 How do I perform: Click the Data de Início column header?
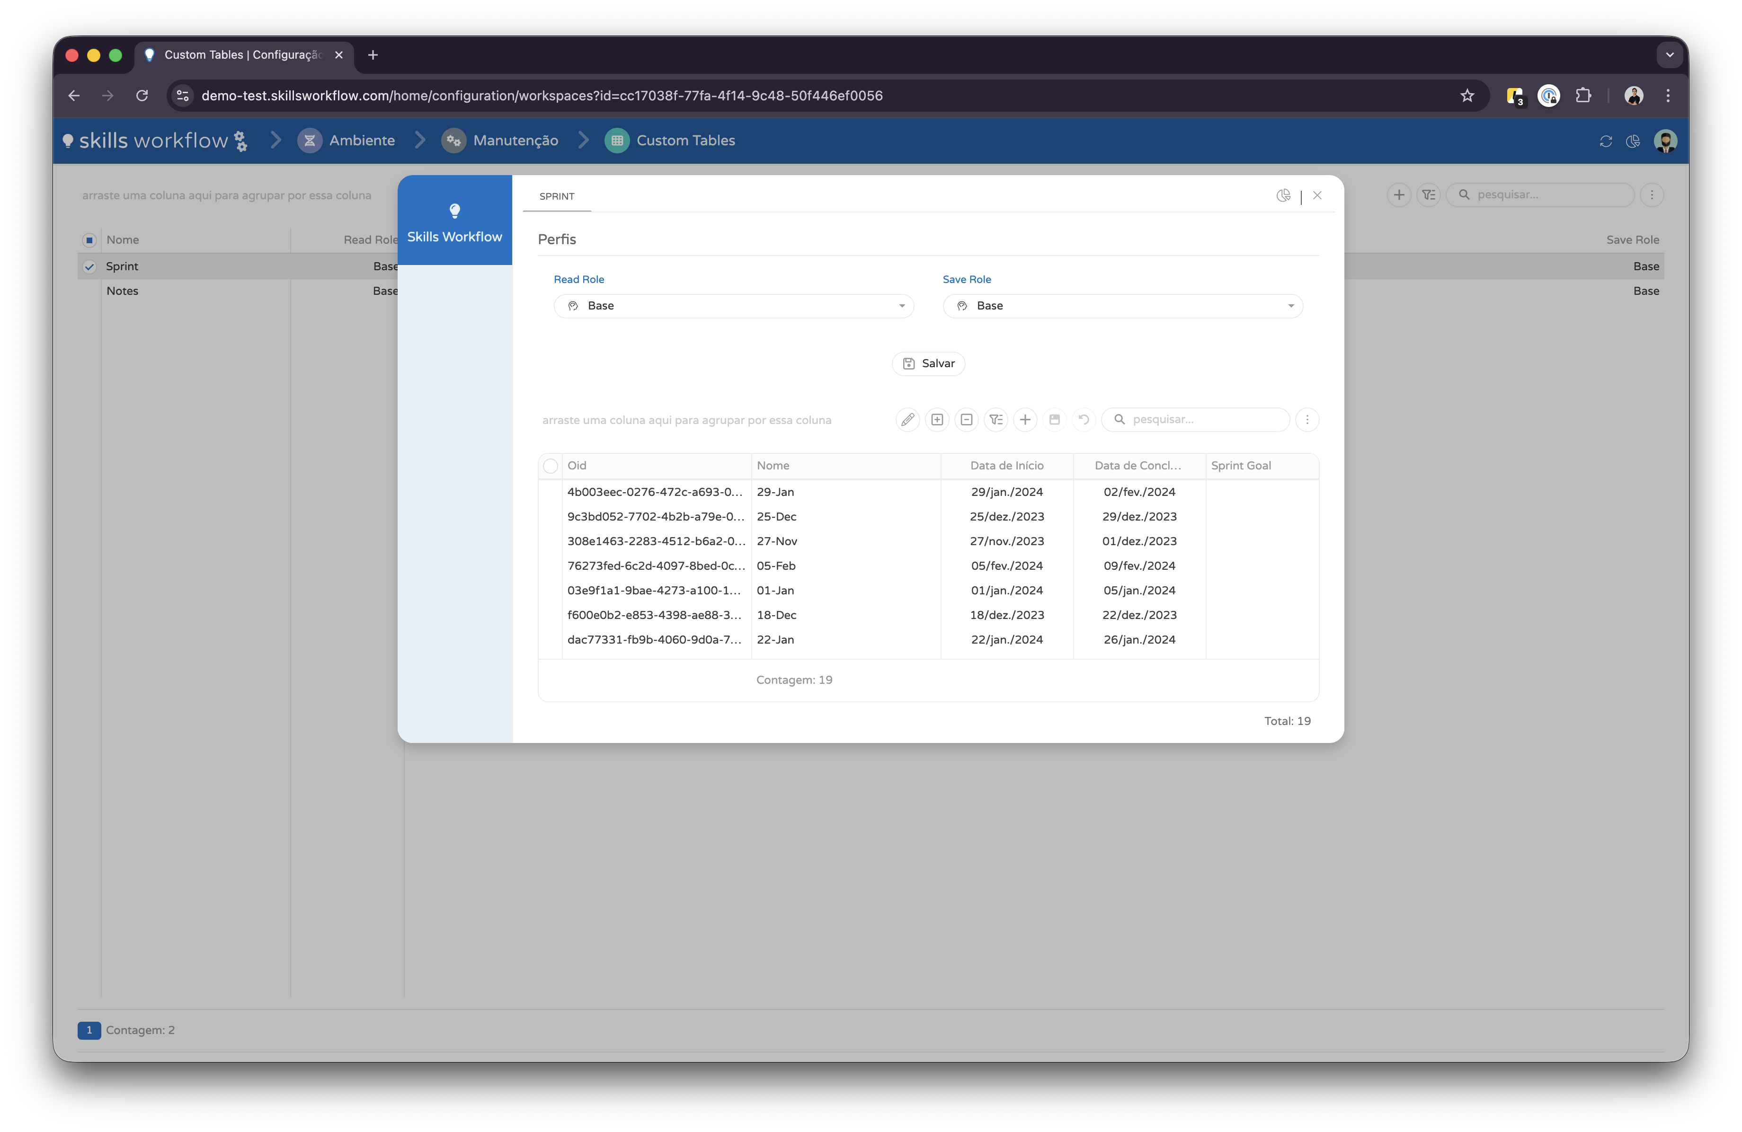[1006, 465]
